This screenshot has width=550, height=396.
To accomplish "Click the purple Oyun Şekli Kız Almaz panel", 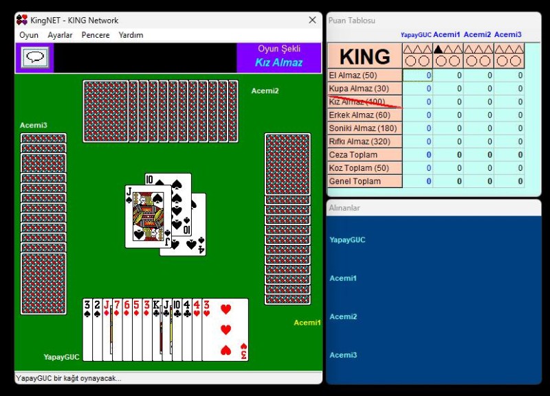I will tap(279, 57).
